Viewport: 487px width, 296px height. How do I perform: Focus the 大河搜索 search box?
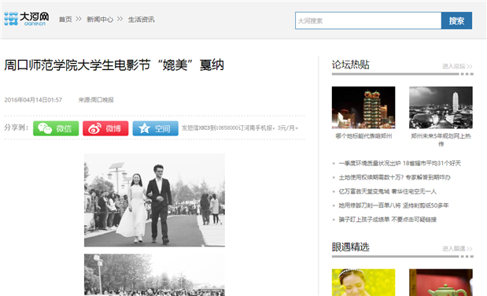368,20
